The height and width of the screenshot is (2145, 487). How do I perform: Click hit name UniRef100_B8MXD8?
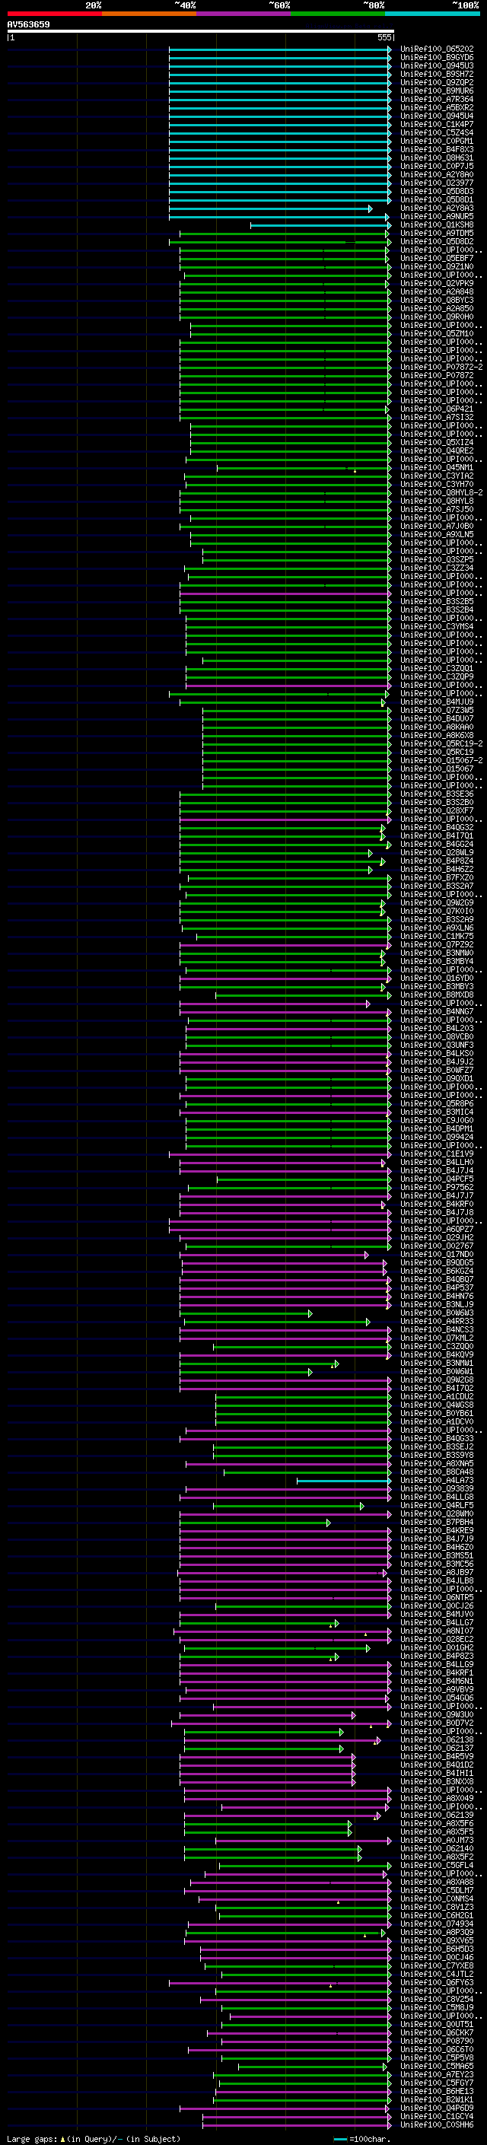click(x=437, y=995)
